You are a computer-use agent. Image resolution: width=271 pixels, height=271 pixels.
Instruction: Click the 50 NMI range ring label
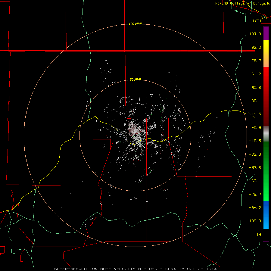pyautogui.click(x=135, y=79)
